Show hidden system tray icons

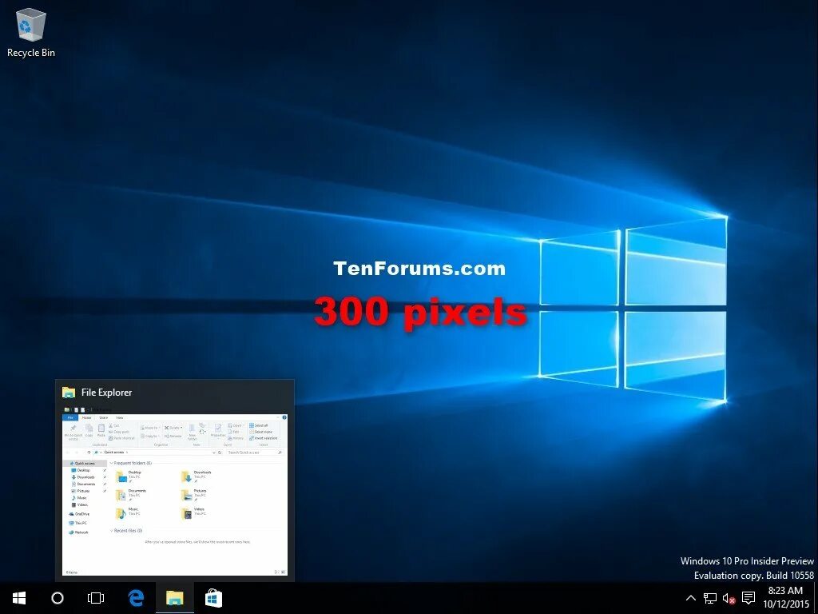pyautogui.click(x=690, y=598)
